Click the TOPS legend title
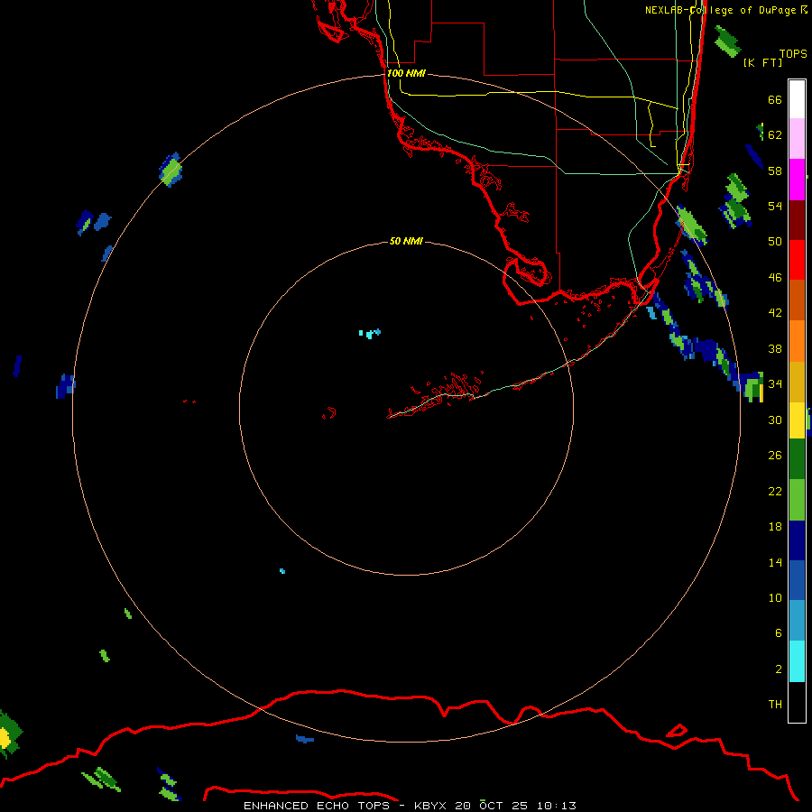This screenshot has height=812, width=812. coord(793,53)
